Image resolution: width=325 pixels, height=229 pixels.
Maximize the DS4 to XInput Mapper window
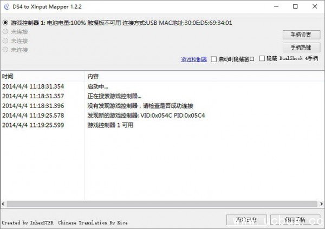pyautogui.click(x=295, y=7)
